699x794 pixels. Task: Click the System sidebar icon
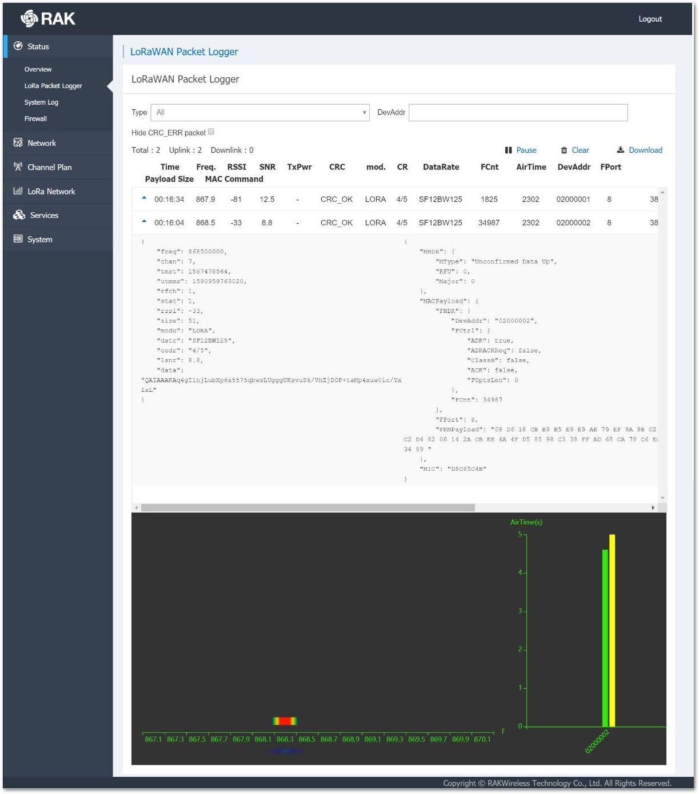click(18, 239)
